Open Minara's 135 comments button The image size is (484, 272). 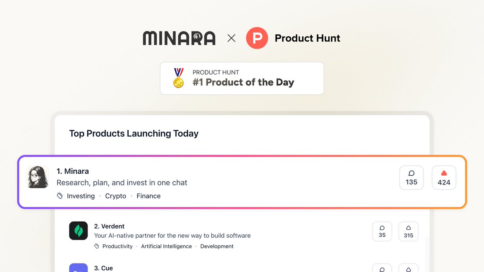411,177
